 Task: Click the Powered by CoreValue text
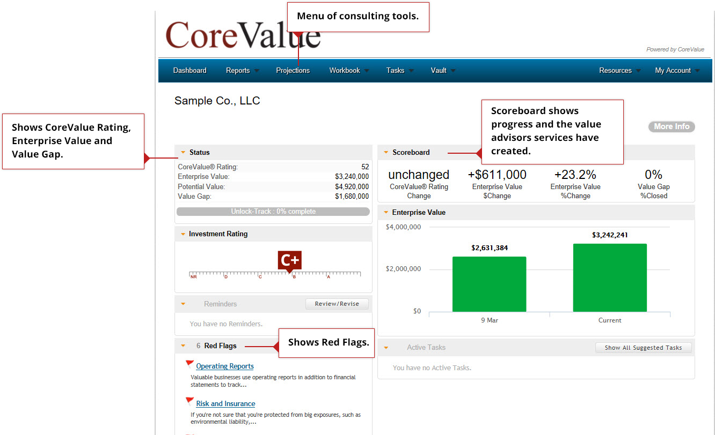(x=675, y=50)
